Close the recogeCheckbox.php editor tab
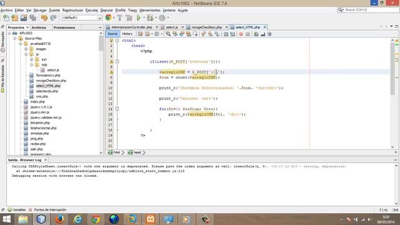The height and width of the screenshot is (225, 400). pyautogui.click(x=226, y=27)
